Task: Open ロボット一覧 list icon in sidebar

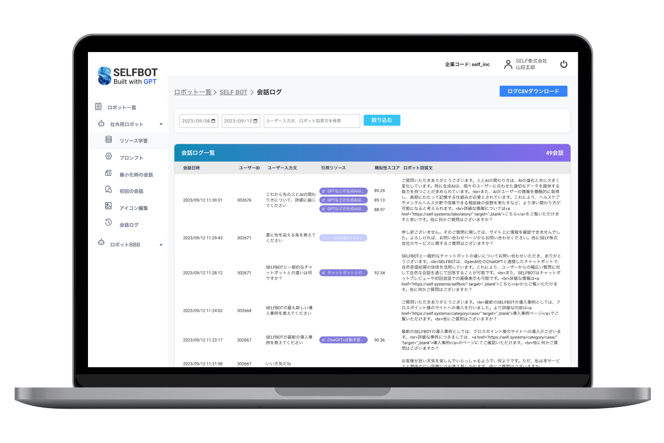Action: tap(98, 106)
